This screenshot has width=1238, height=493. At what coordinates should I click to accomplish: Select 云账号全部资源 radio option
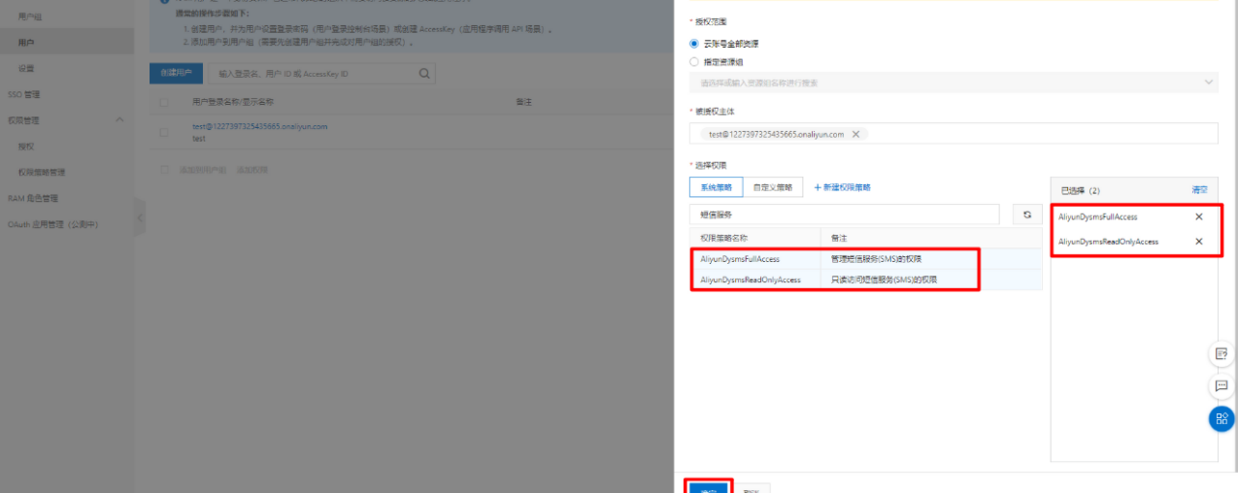click(x=693, y=44)
